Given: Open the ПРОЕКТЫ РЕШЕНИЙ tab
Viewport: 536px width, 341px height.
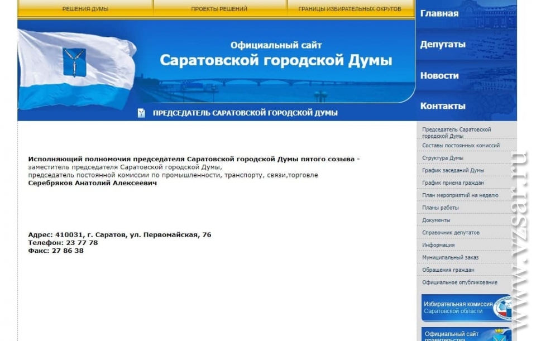Looking at the screenshot, I should (x=219, y=9).
